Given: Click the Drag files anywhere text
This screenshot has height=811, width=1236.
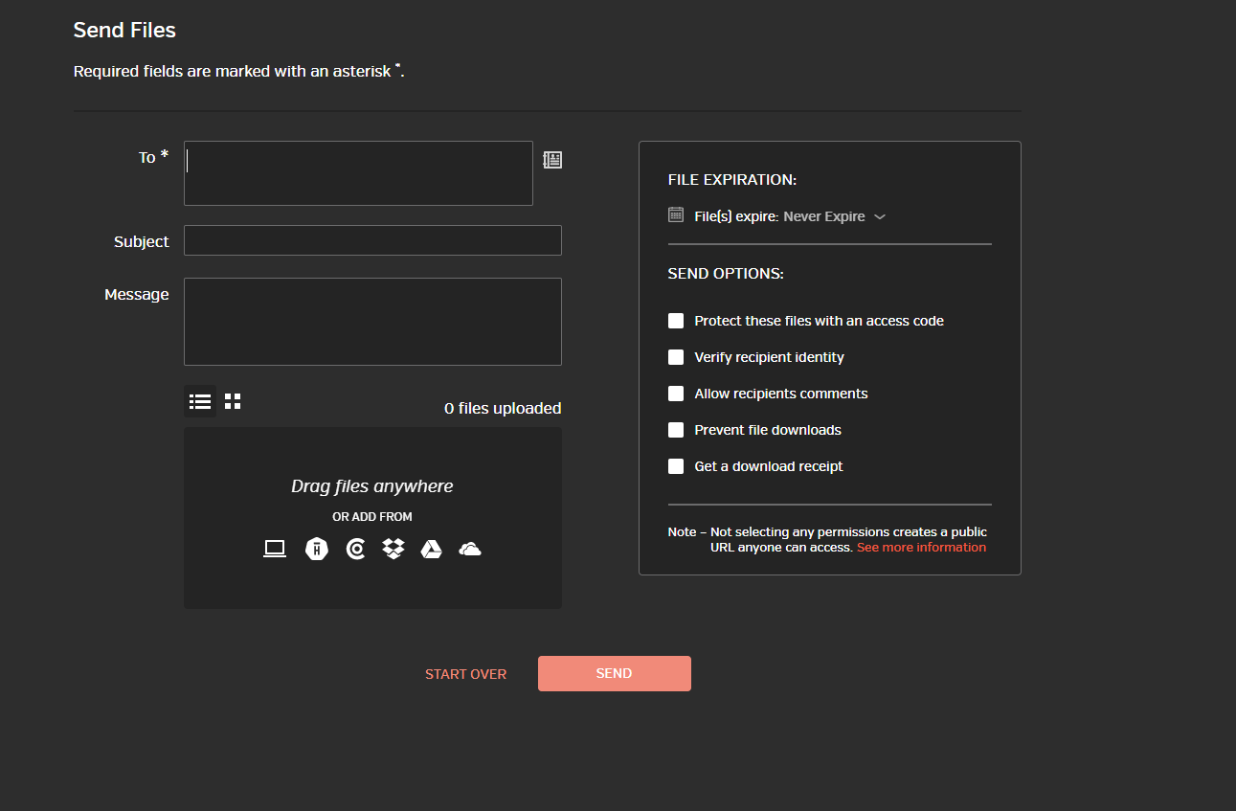Looking at the screenshot, I should click(372, 486).
